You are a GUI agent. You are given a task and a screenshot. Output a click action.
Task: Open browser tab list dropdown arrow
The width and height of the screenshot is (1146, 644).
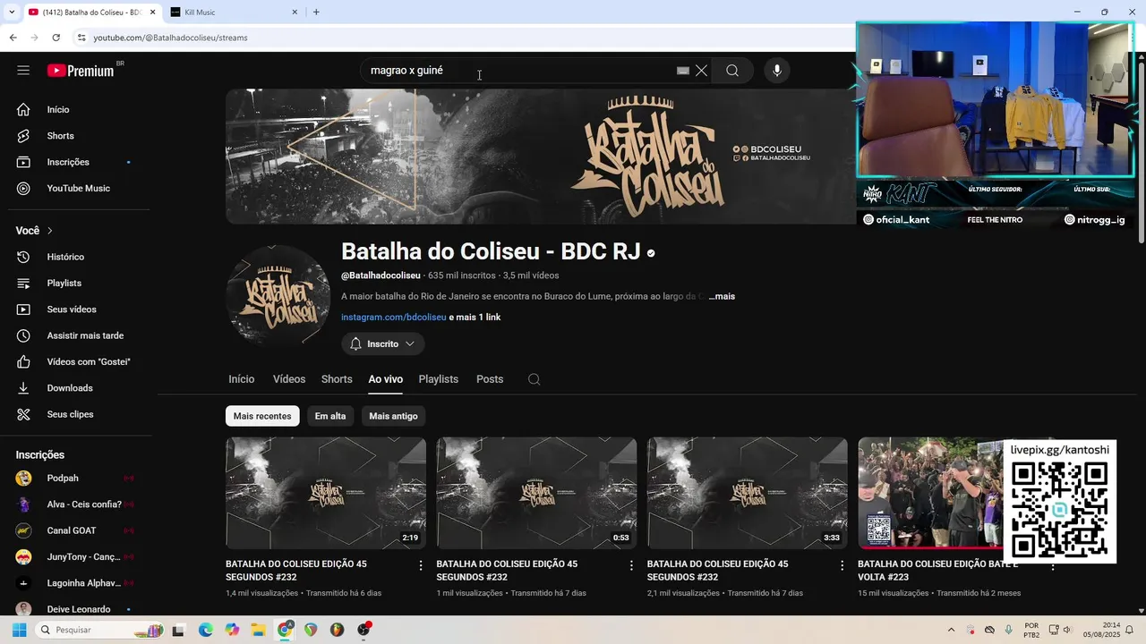click(11, 13)
